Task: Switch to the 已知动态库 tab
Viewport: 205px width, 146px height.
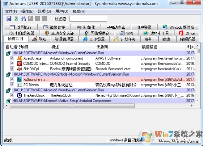Action: [116, 27]
